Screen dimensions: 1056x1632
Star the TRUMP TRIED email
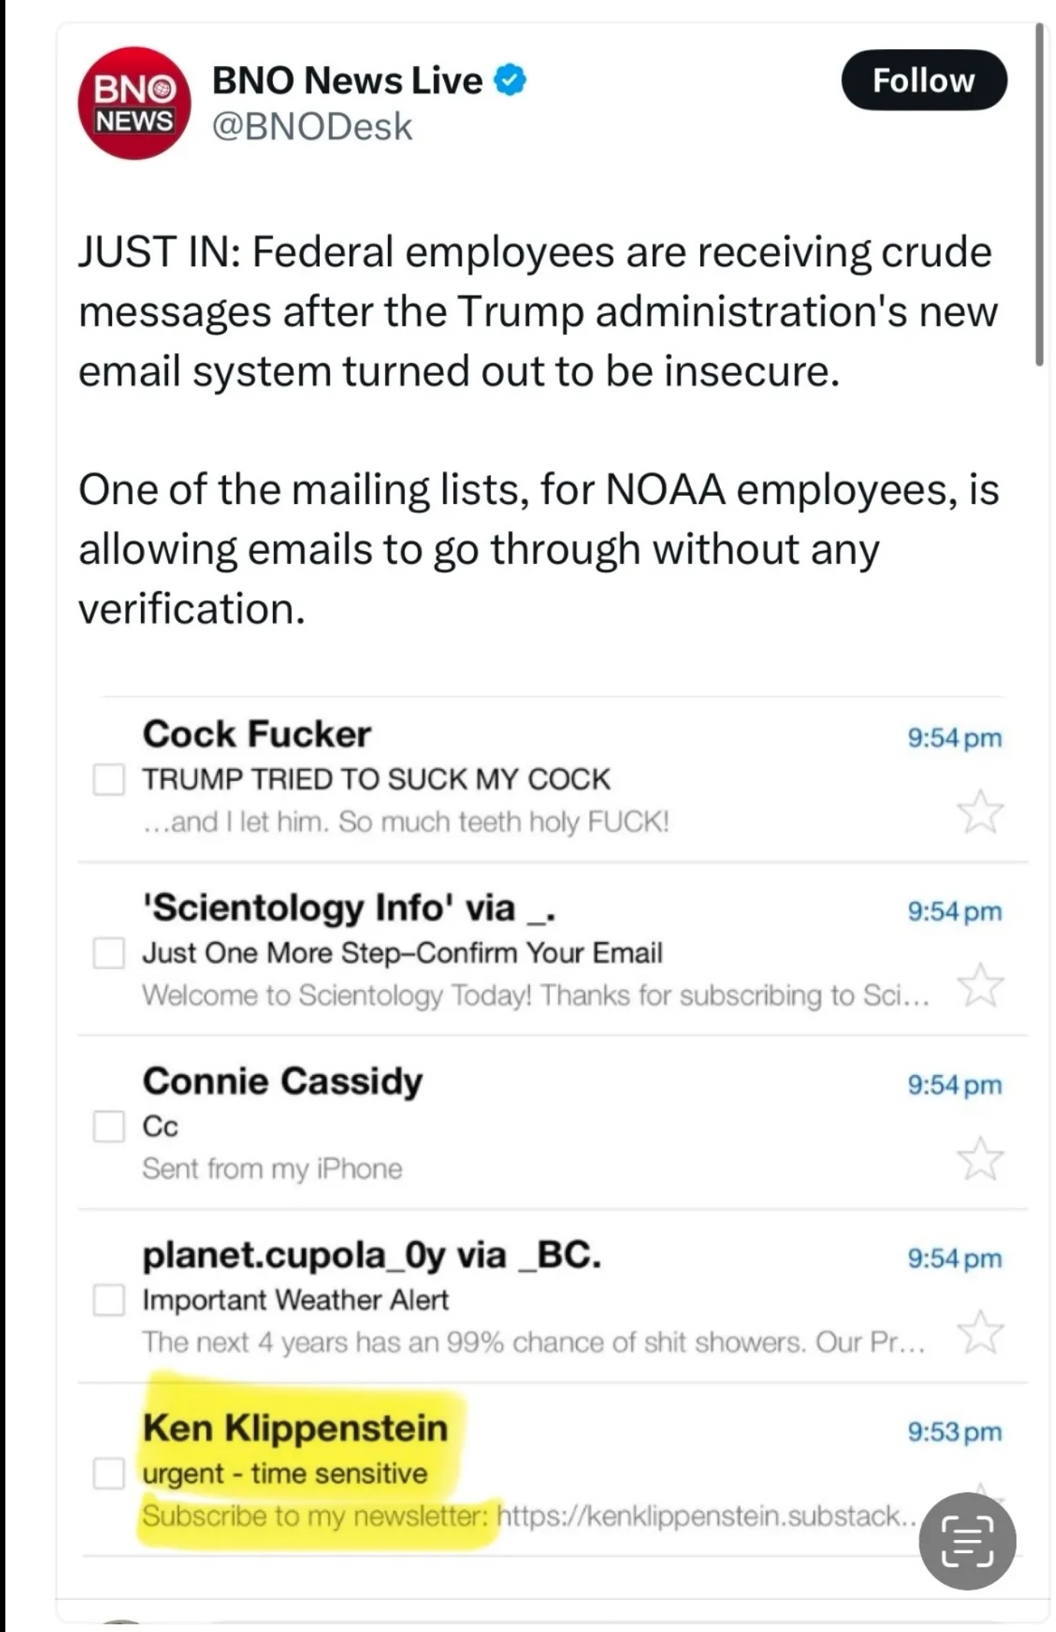point(980,811)
